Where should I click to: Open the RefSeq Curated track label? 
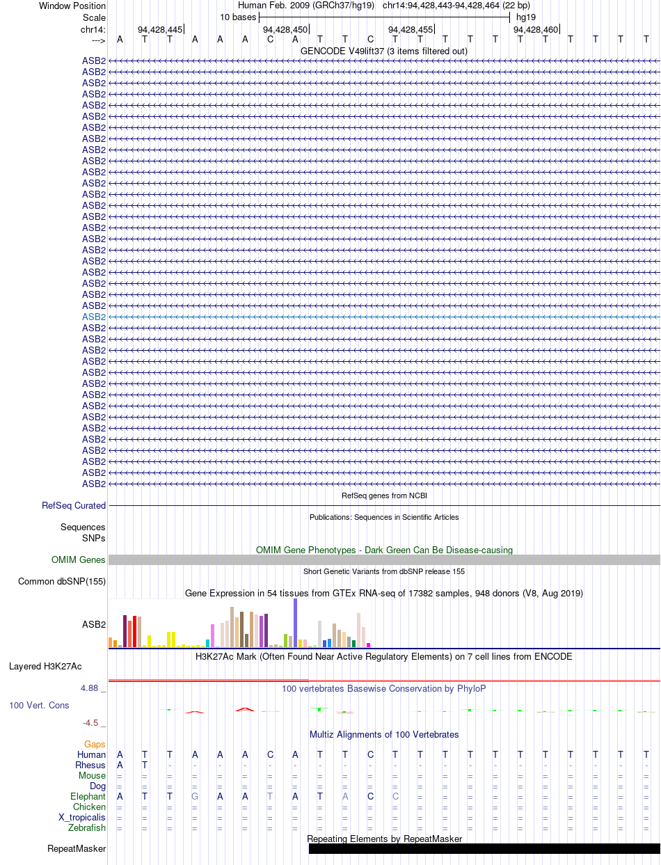click(74, 506)
